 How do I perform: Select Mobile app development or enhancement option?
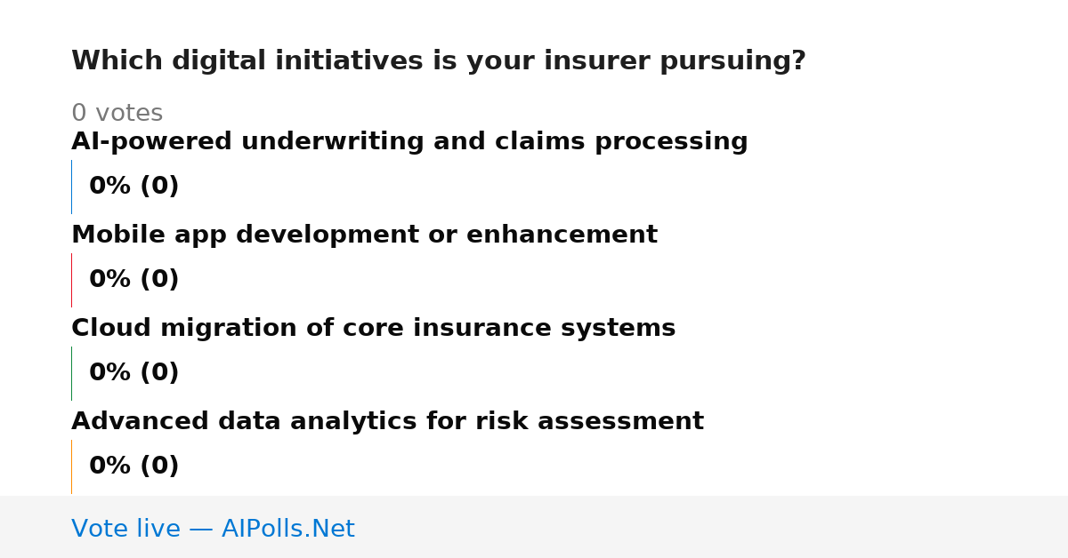click(364, 235)
